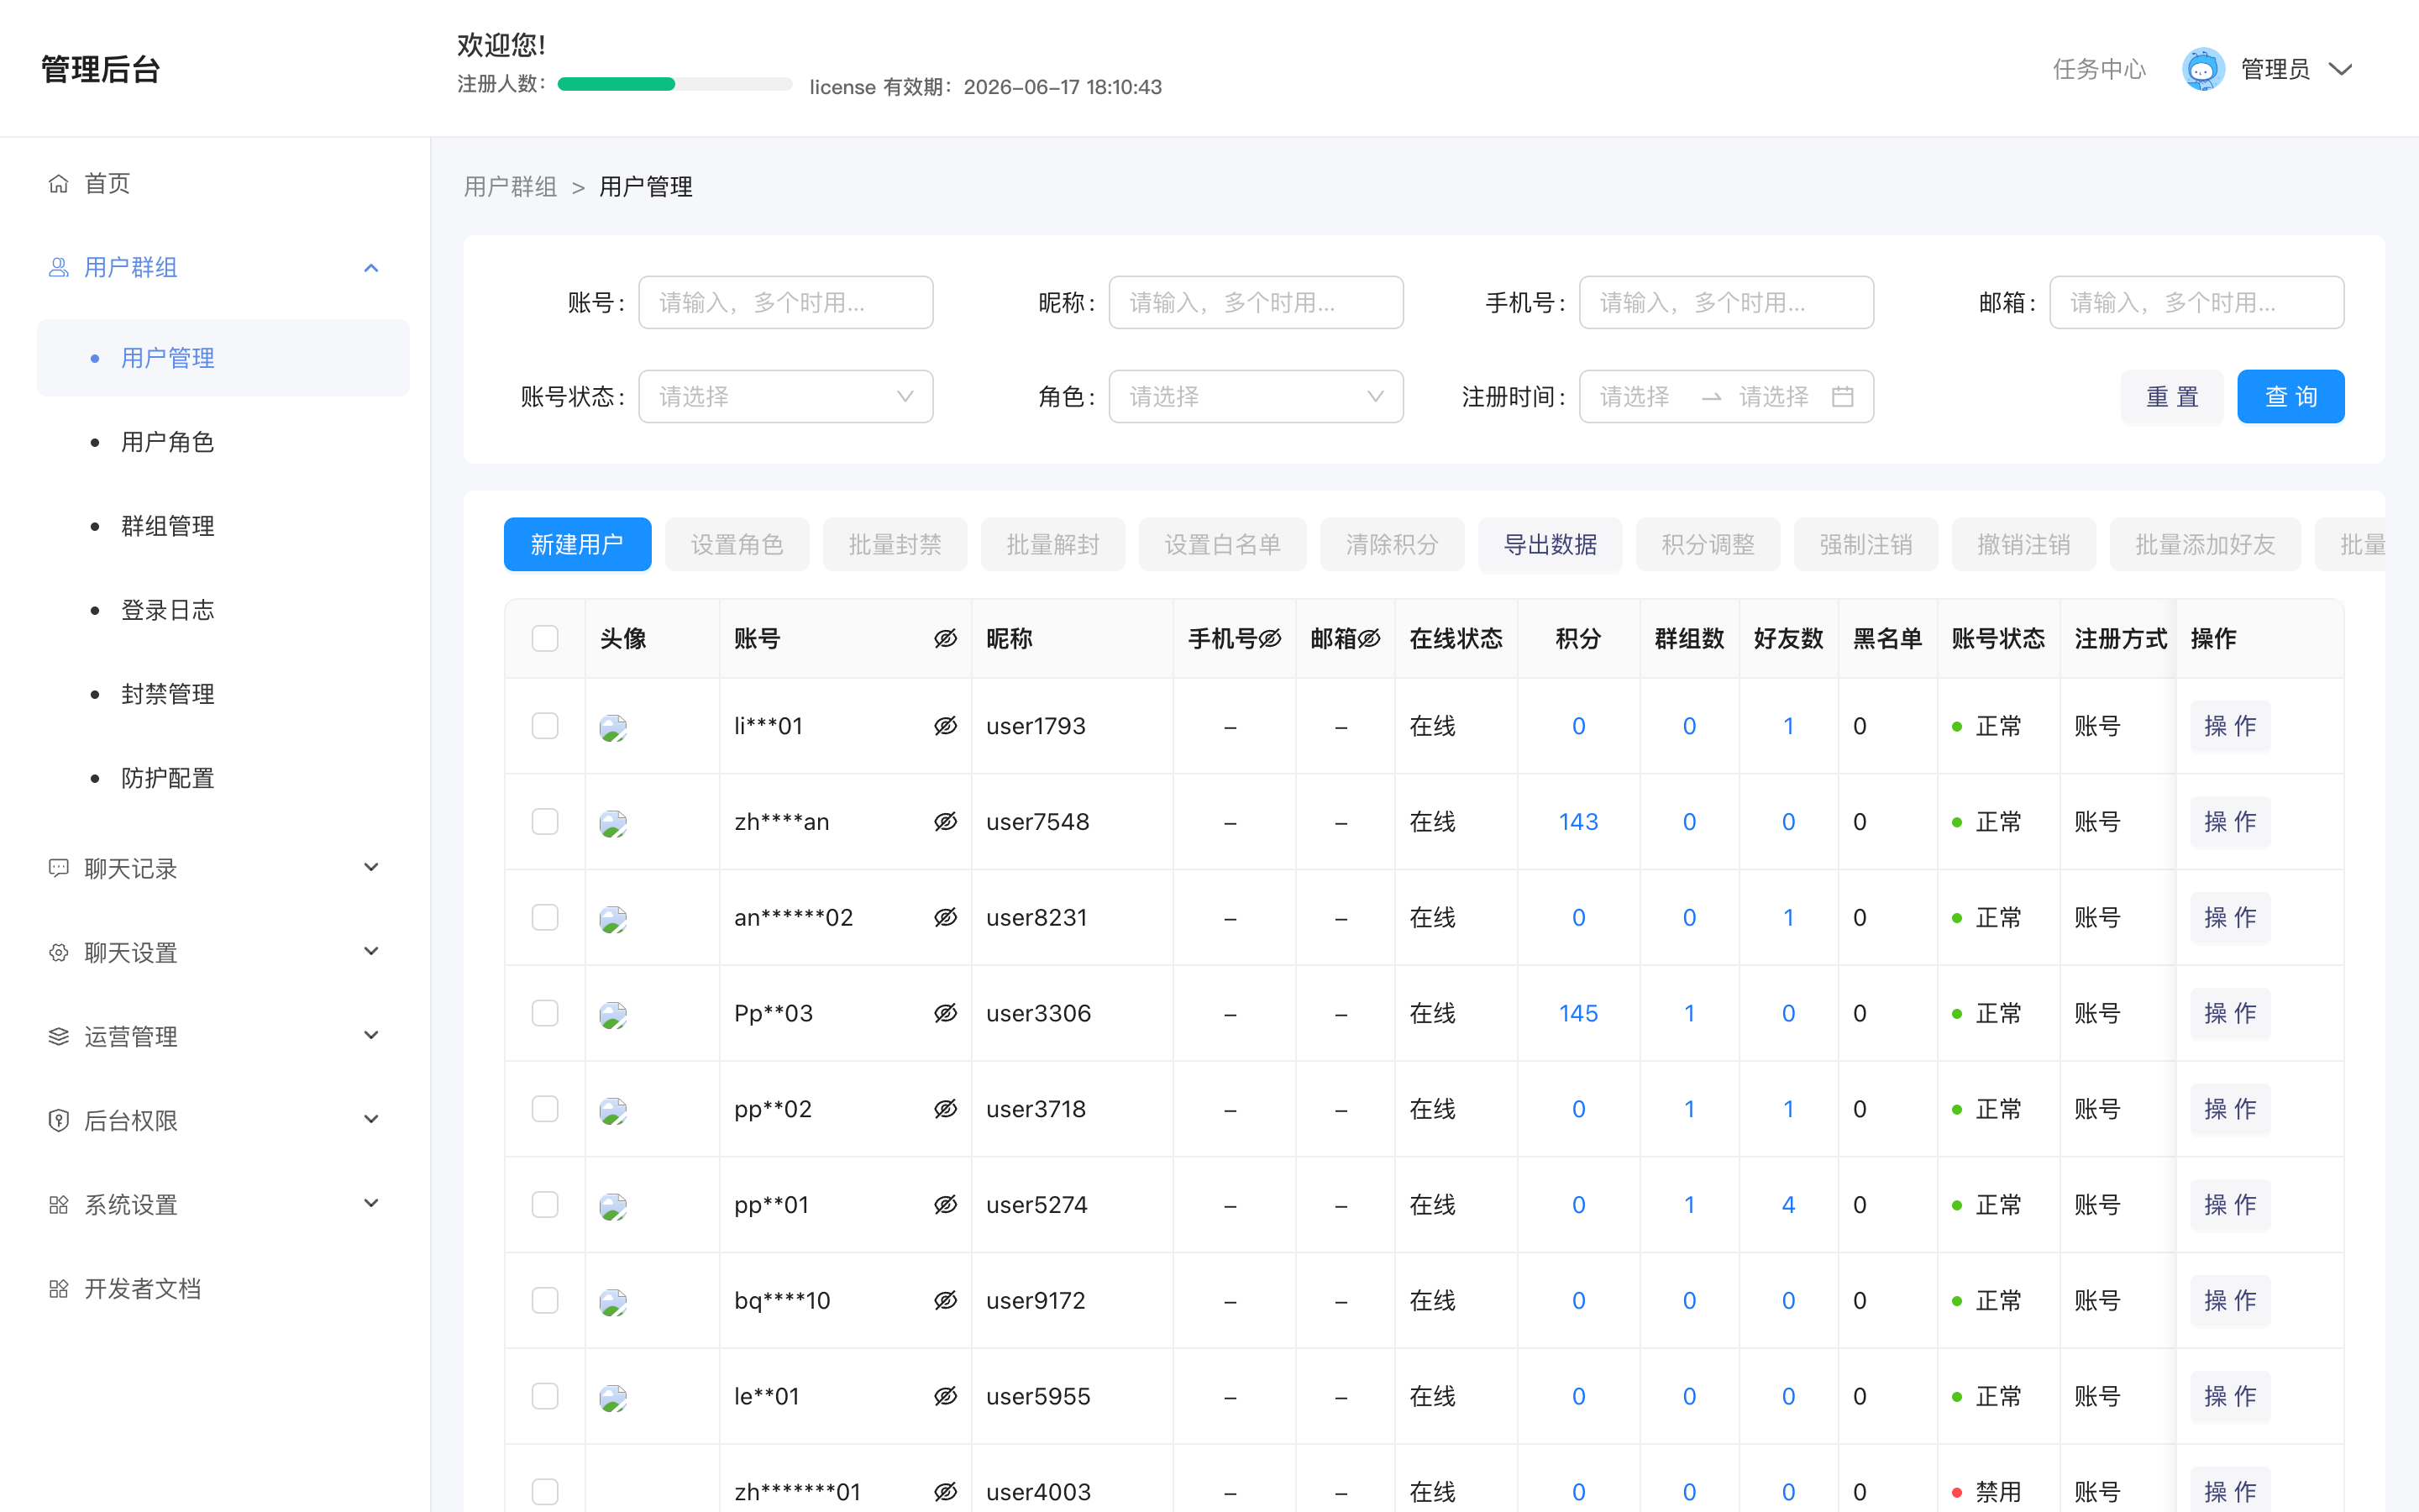Click calendar icon in 注册时间 field
The width and height of the screenshot is (2419, 1512).
(1842, 397)
